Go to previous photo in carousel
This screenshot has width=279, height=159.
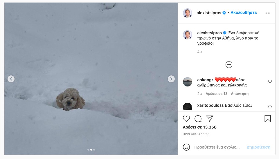pyautogui.click(x=11, y=79)
